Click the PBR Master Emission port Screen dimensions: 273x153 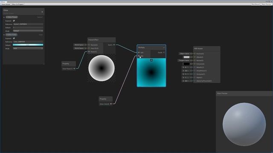click(x=195, y=64)
